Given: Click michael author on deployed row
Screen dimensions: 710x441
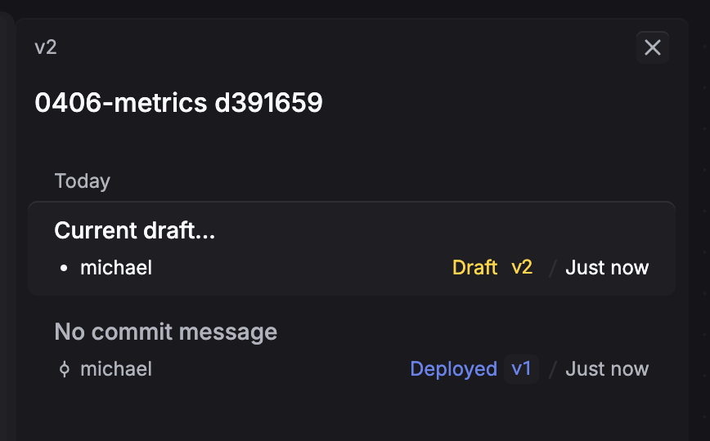Looking at the screenshot, I should (x=116, y=369).
